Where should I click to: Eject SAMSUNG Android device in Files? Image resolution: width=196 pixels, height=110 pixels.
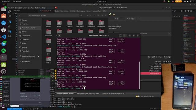pos(39,56)
